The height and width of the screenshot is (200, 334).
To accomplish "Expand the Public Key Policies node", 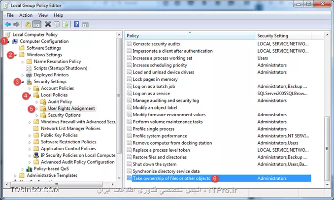I will (x=30, y=135).
